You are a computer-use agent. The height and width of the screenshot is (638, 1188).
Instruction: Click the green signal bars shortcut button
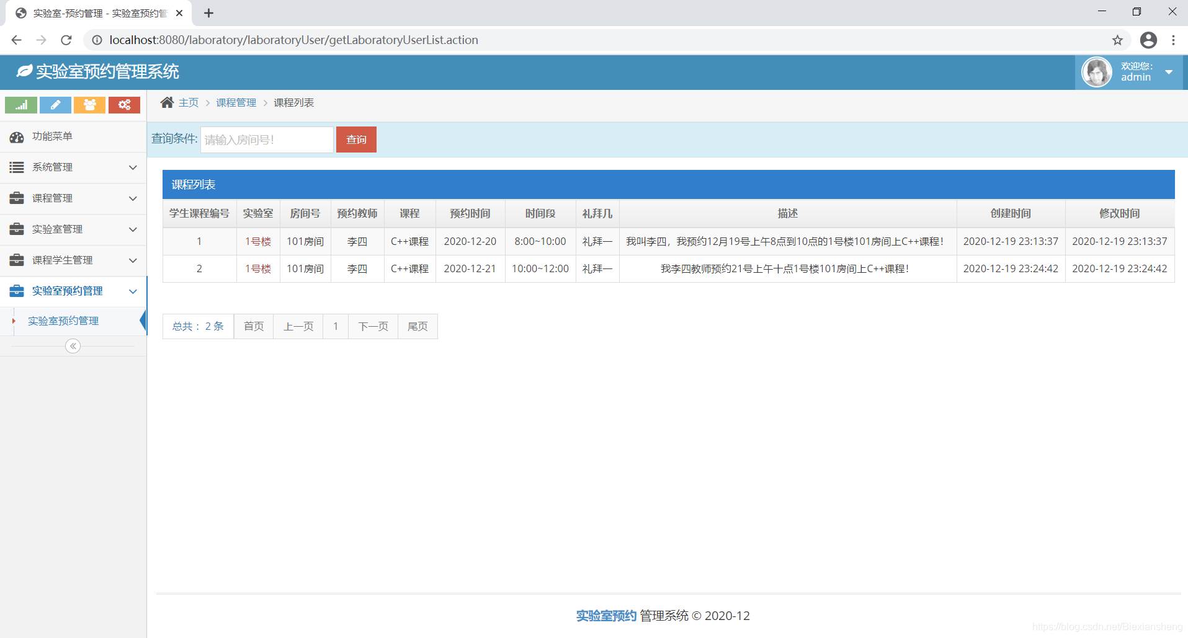point(21,105)
